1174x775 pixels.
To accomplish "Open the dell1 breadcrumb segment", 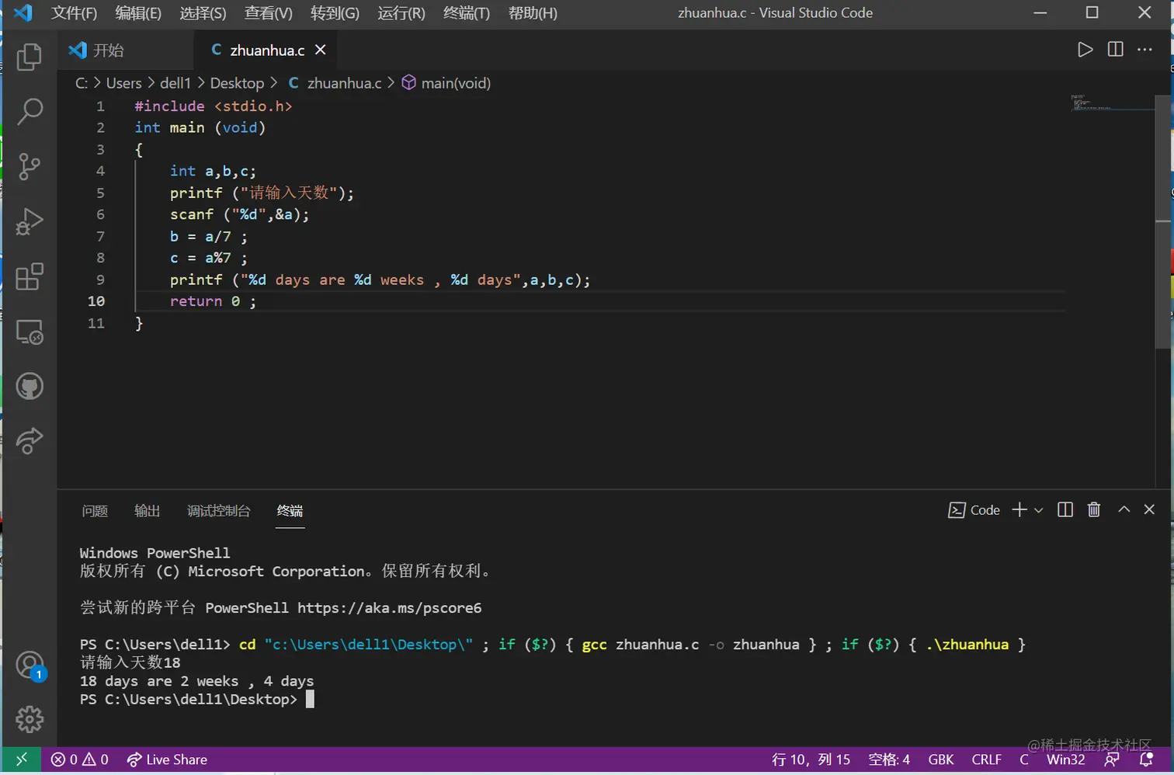I will pos(175,83).
